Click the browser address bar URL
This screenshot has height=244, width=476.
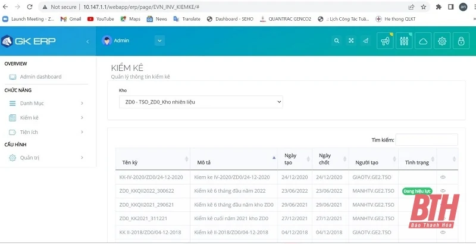pyautogui.click(x=142, y=7)
